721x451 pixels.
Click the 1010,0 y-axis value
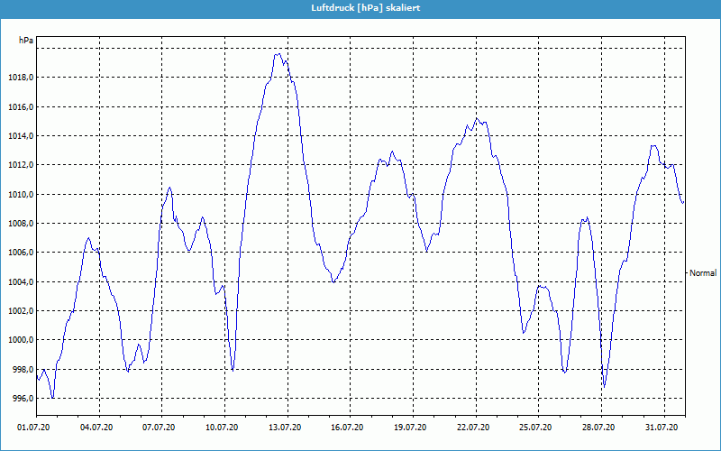[x=21, y=194]
